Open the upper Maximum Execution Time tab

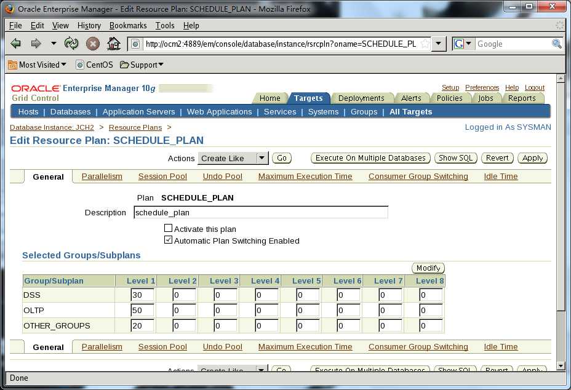[305, 177]
